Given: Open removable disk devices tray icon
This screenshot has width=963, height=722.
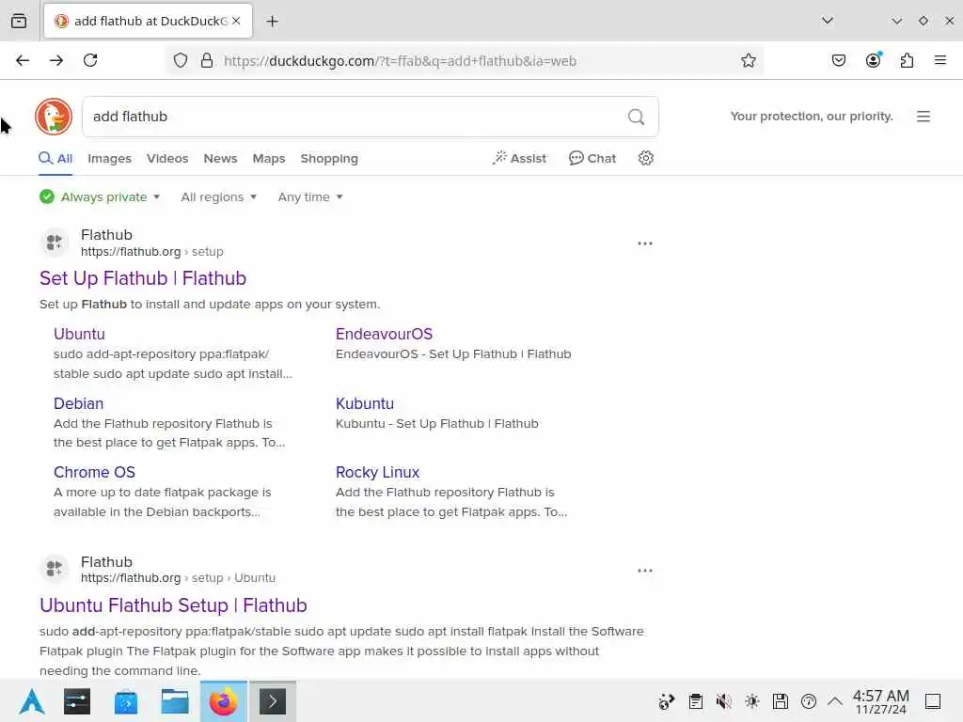Looking at the screenshot, I should coord(780,701).
